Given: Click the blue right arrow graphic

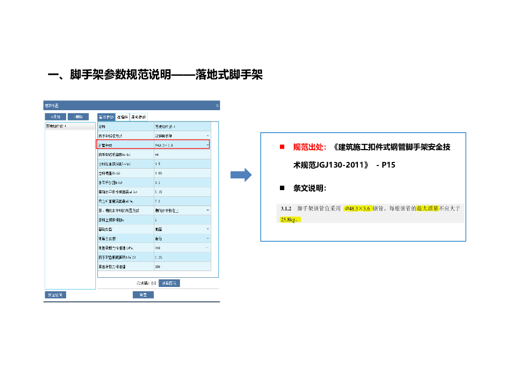Looking at the screenshot, I should (x=241, y=175).
